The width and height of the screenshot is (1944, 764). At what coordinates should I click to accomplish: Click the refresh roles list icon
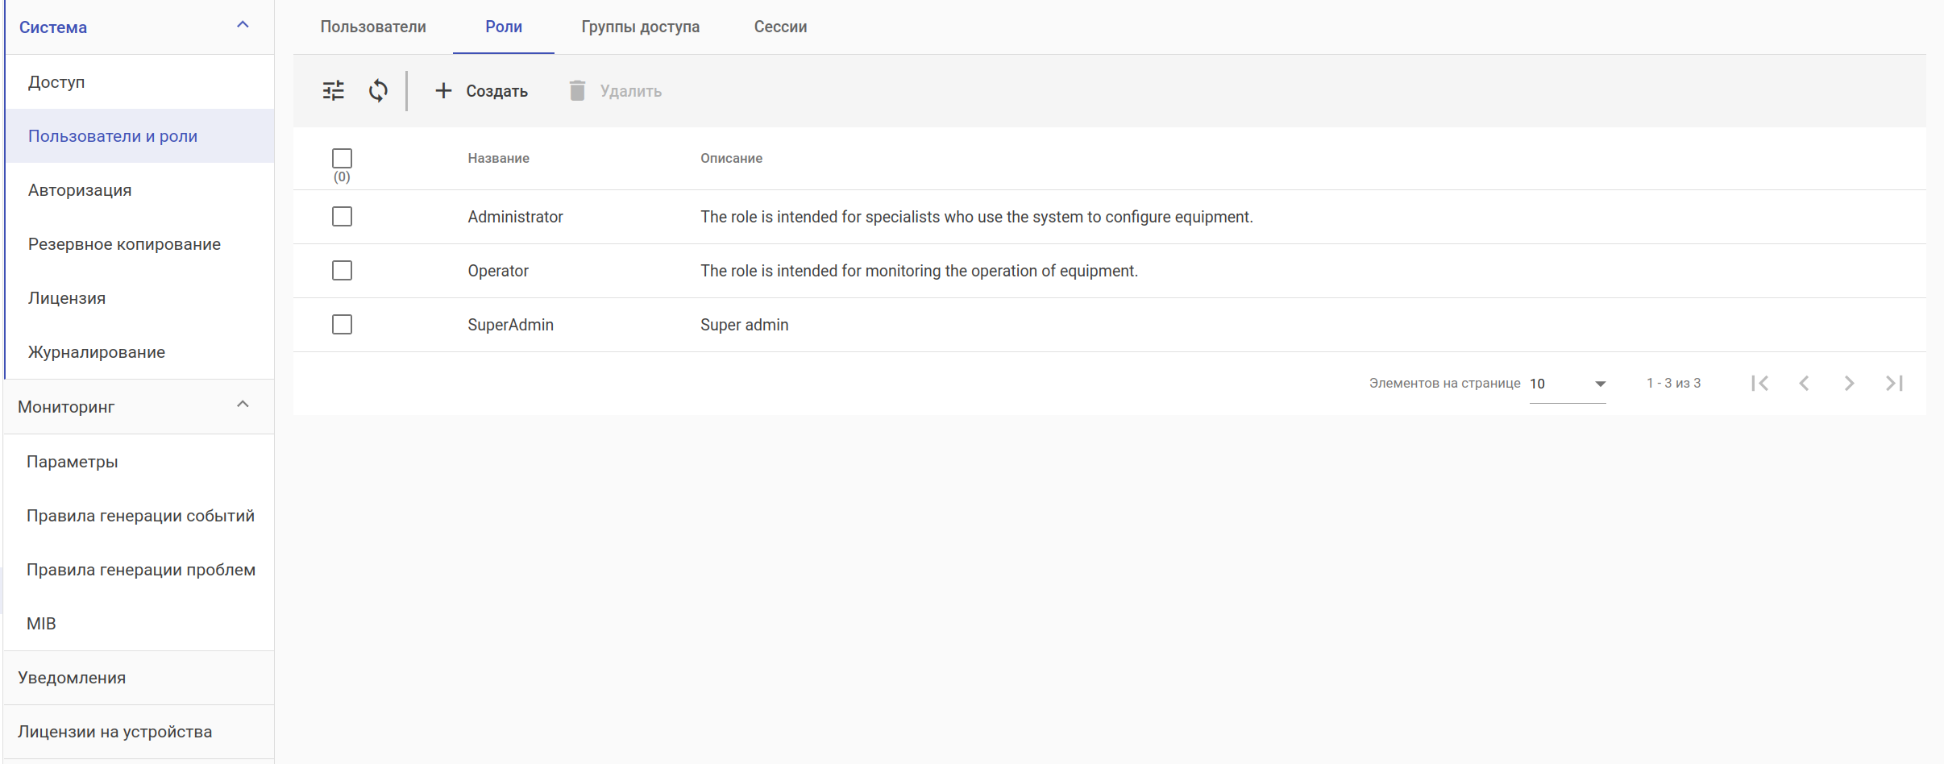pyautogui.click(x=378, y=90)
